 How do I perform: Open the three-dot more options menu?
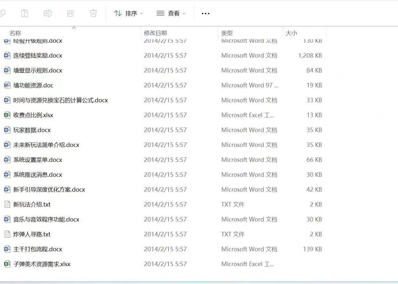[x=206, y=13]
